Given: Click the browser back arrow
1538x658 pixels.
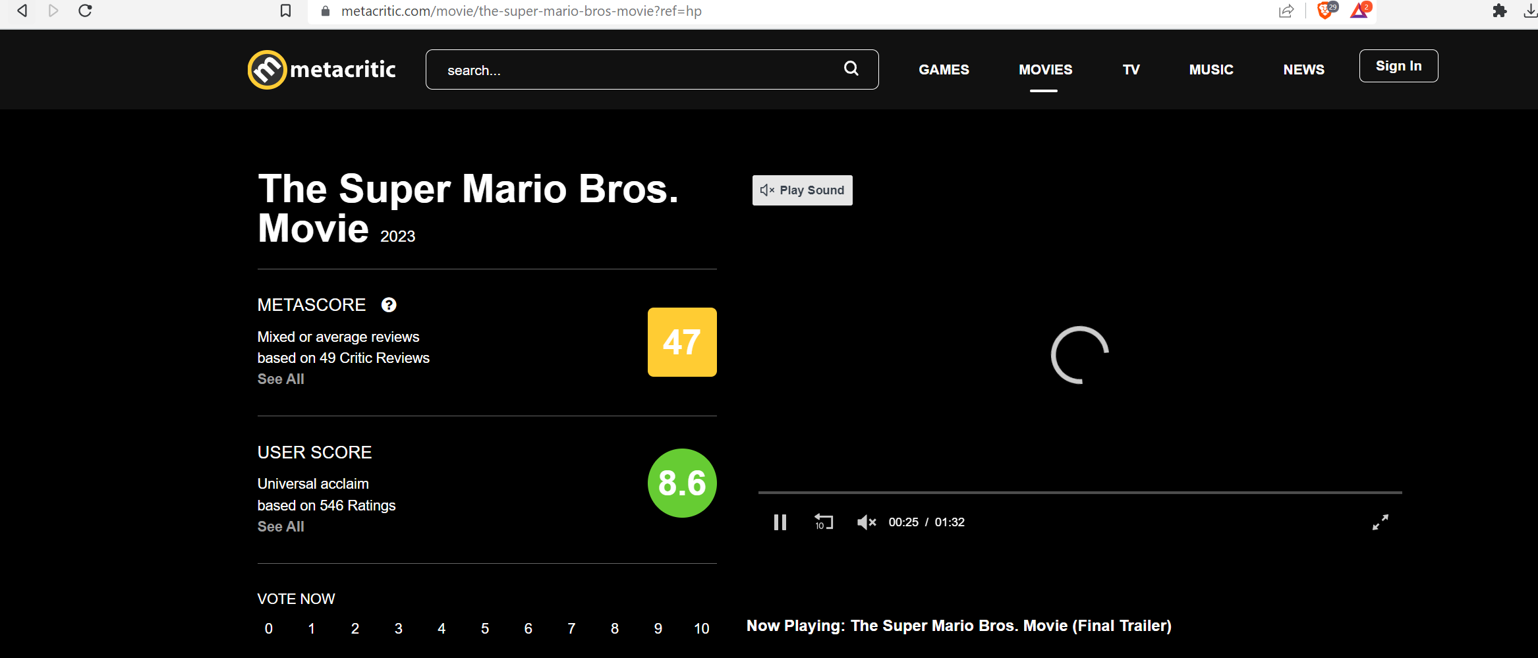Looking at the screenshot, I should pyautogui.click(x=22, y=11).
